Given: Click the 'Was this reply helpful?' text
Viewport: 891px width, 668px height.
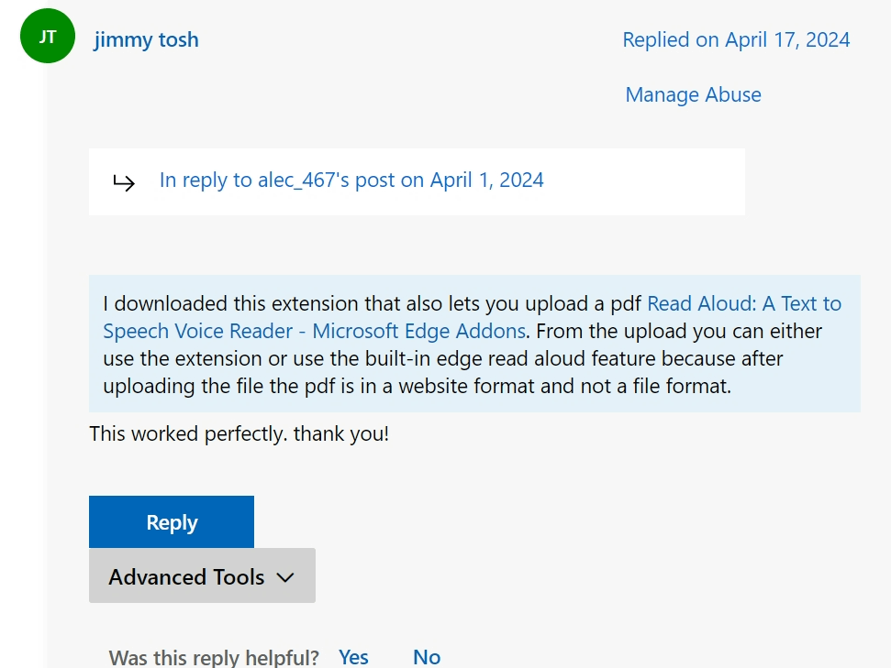Looking at the screenshot, I should pos(214,657).
